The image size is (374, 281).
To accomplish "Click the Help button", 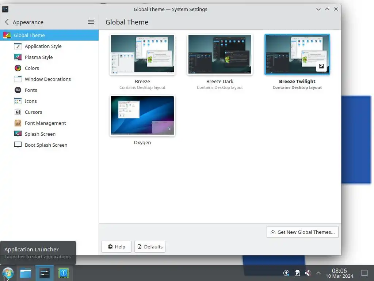I will pyautogui.click(x=117, y=247).
